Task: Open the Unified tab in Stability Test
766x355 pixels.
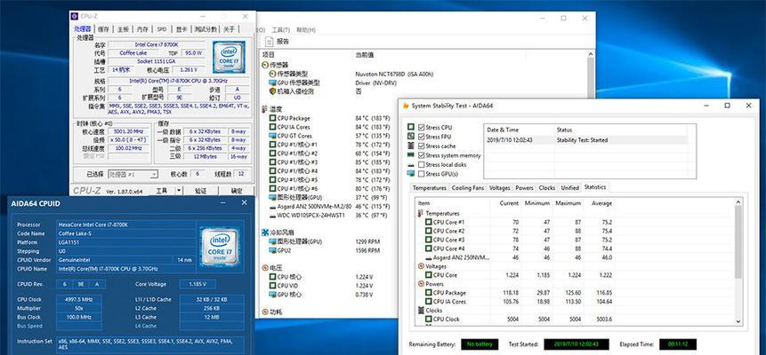Action: coord(569,188)
